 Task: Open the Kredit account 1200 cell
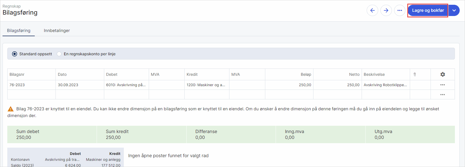tap(206, 85)
